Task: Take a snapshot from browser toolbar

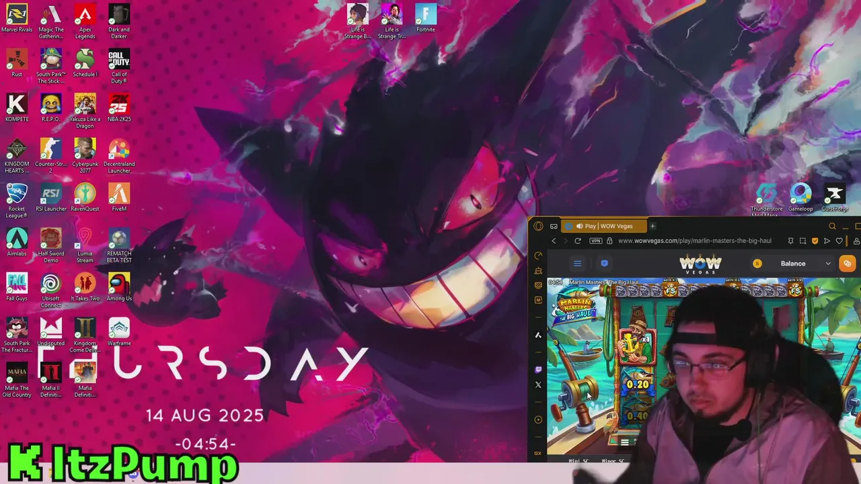Action: 802,241
